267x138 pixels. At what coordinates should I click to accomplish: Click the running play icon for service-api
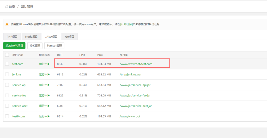49,85
